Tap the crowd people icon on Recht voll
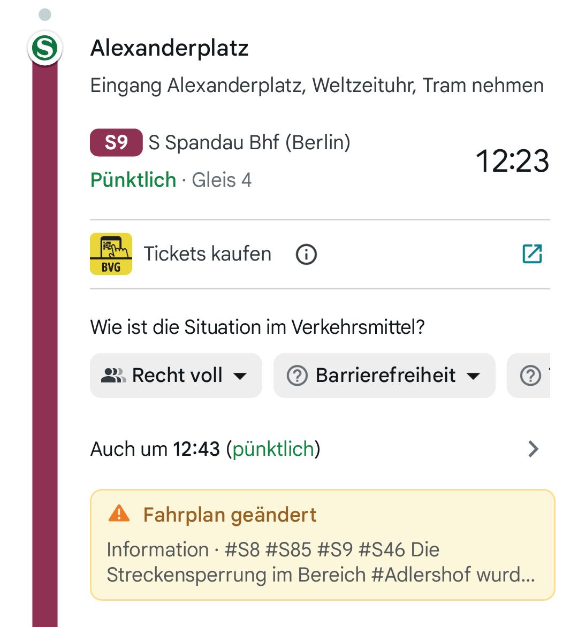Viewport: 578px width, 627px height. [x=113, y=376]
